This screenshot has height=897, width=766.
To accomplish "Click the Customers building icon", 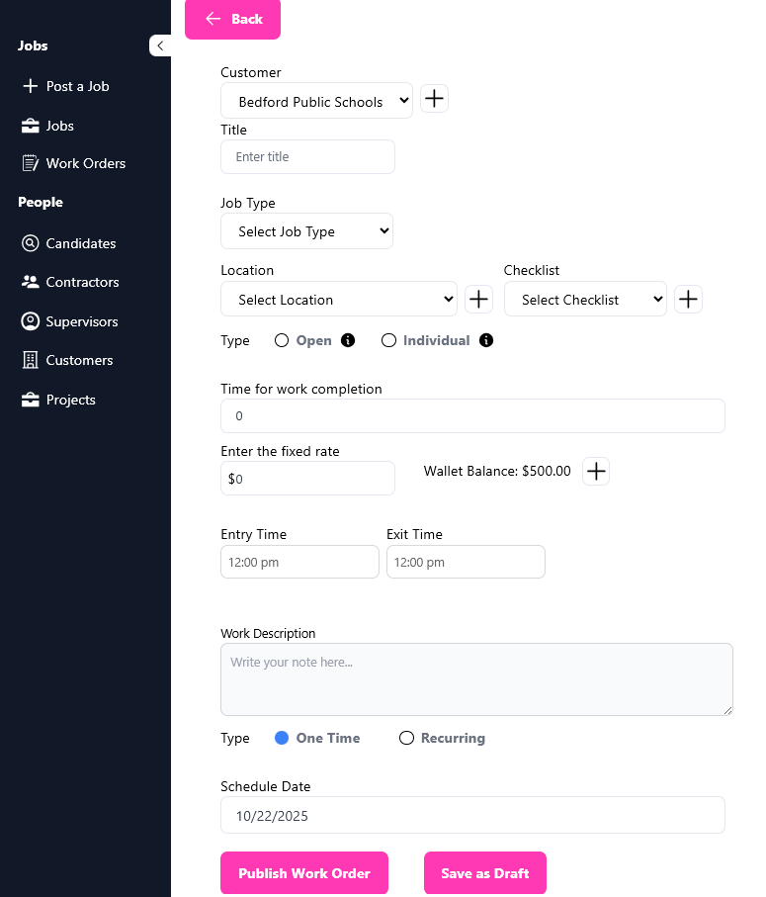I will click(x=31, y=360).
